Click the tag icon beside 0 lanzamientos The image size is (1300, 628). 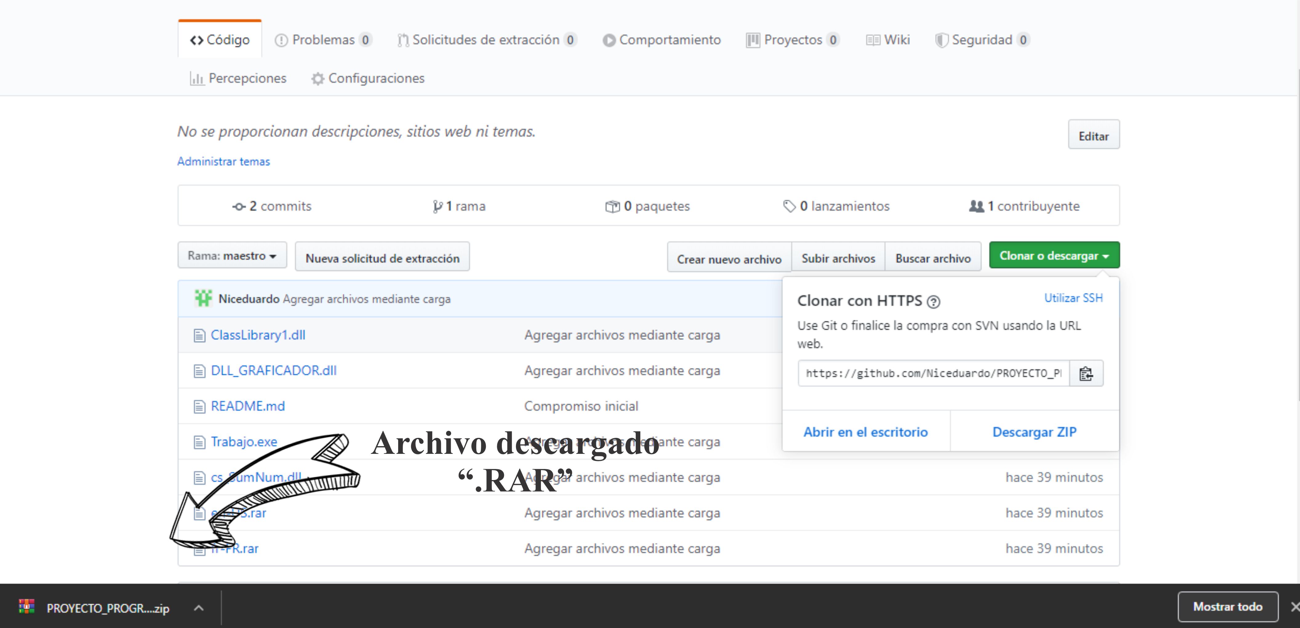pyautogui.click(x=789, y=206)
